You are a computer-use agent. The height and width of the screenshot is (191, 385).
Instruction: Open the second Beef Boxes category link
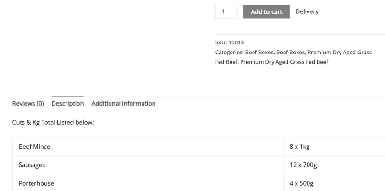click(290, 52)
